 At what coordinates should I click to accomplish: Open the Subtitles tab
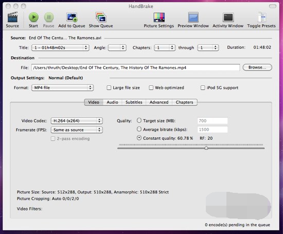click(x=134, y=102)
